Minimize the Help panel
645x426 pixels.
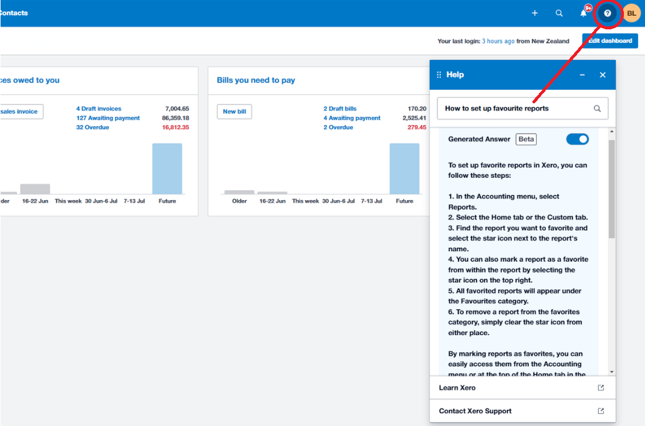tap(582, 75)
